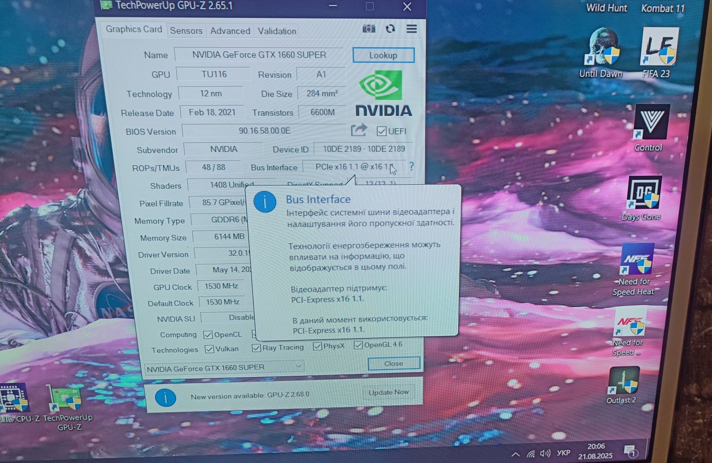The height and width of the screenshot is (463, 712).
Task: Switch to the Graphics Card tab
Action: tap(134, 29)
